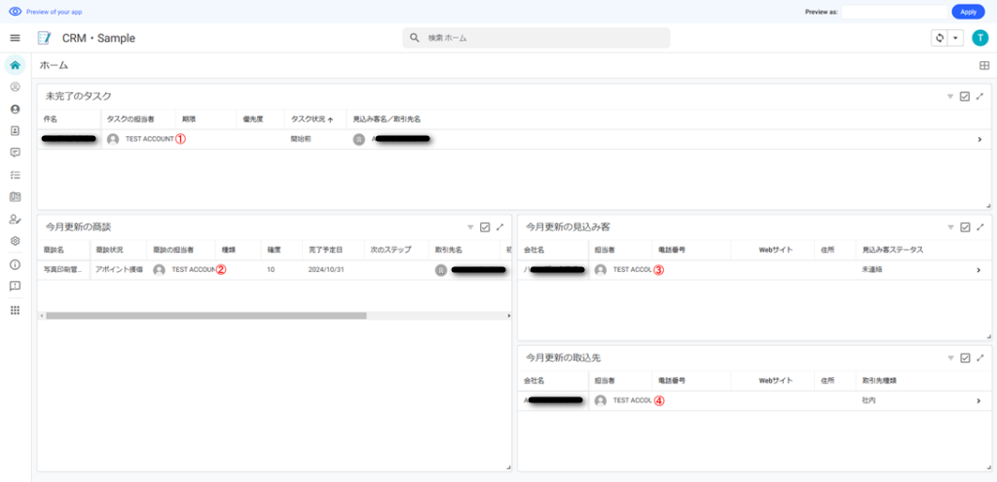Open the filter triangle in 今月更新の商談 panel
The image size is (997, 482).
point(469,226)
